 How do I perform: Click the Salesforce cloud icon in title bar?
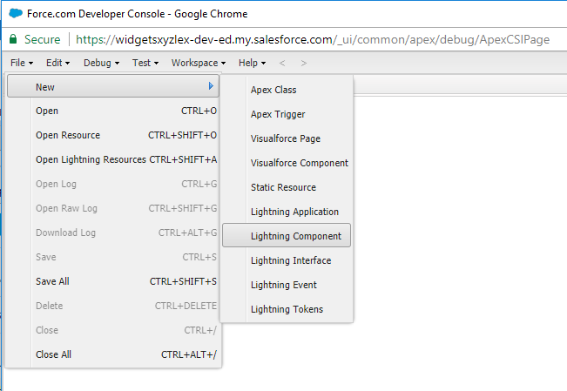click(16, 13)
